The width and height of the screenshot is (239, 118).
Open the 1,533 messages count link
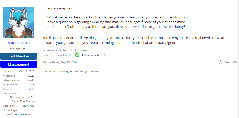tap(31, 76)
